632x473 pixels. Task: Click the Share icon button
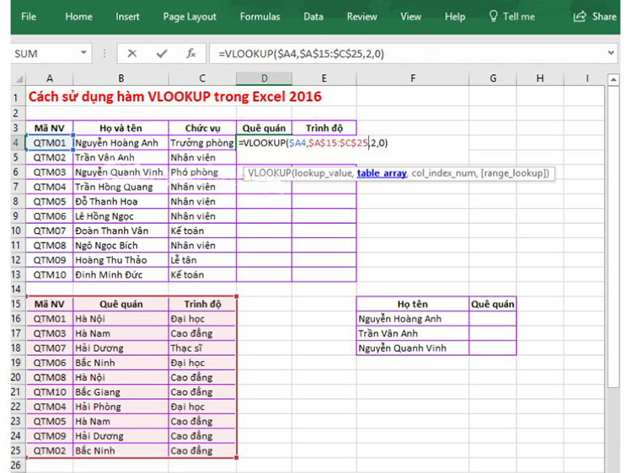coord(595,17)
